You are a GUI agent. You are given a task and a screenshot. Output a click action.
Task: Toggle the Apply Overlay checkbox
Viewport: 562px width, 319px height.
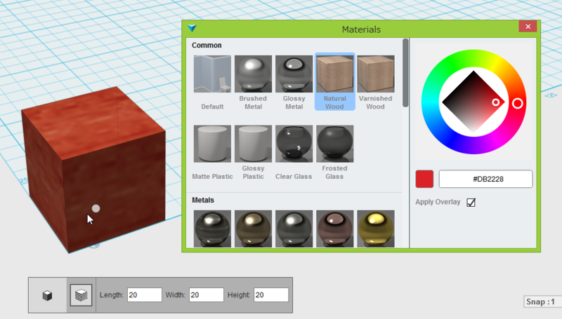(471, 203)
